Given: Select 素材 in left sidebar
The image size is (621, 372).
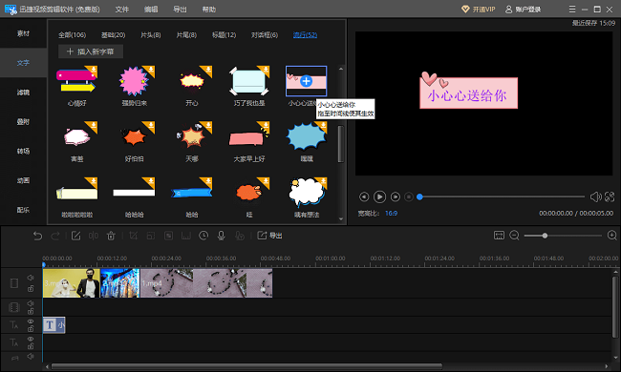Looking at the screenshot, I should [x=23, y=33].
